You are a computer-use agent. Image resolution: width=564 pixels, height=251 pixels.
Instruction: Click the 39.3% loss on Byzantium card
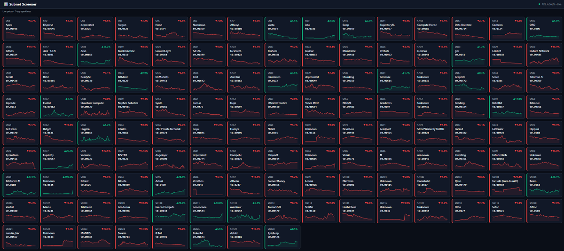(x=31, y=150)
